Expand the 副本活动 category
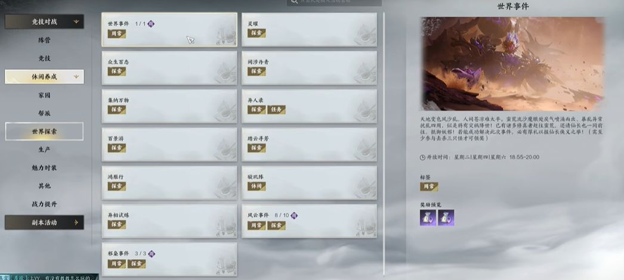Viewport: 624px width, 280px height. click(x=44, y=222)
